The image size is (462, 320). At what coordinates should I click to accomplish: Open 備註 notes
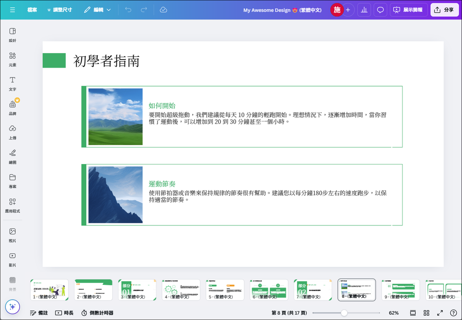click(39, 313)
